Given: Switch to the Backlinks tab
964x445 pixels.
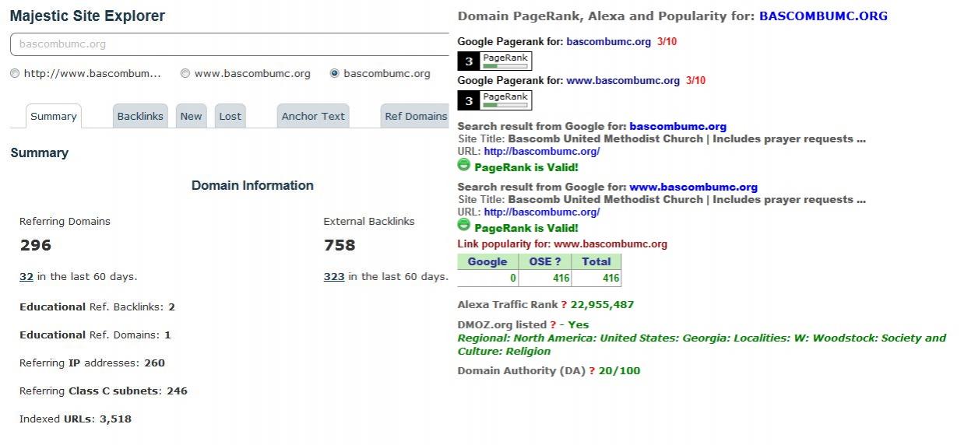Looking at the screenshot, I should [x=140, y=116].
